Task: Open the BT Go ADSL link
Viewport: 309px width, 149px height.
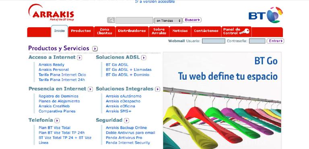Action: [x=117, y=65]
